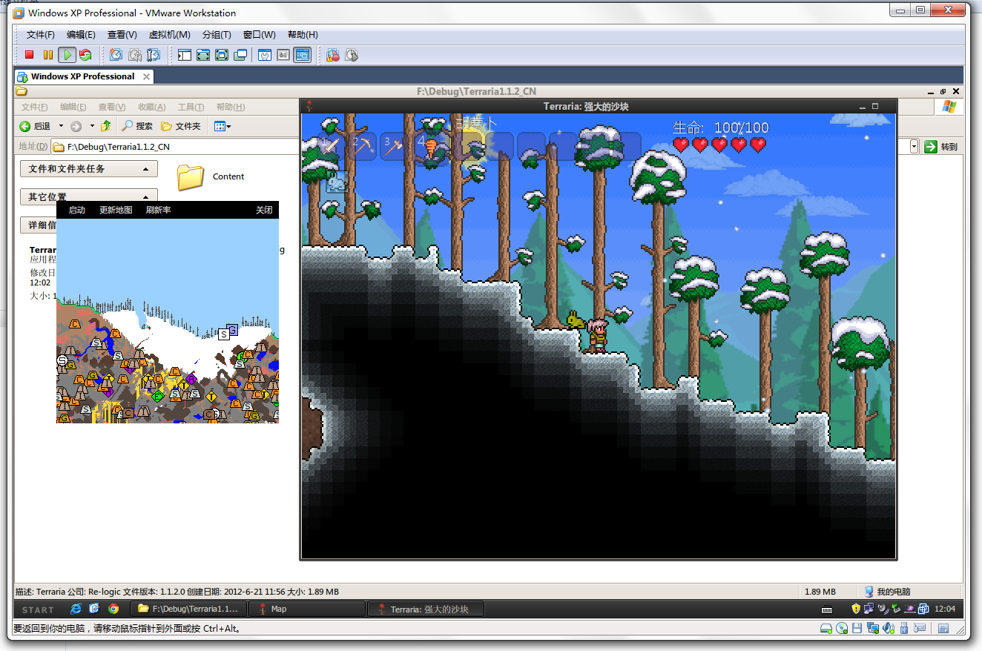Collapse the 文件和文件夹任务 panel

[x=89, y=169]
